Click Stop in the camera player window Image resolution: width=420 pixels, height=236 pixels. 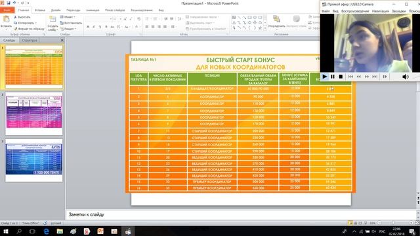(x=341, y=77)
